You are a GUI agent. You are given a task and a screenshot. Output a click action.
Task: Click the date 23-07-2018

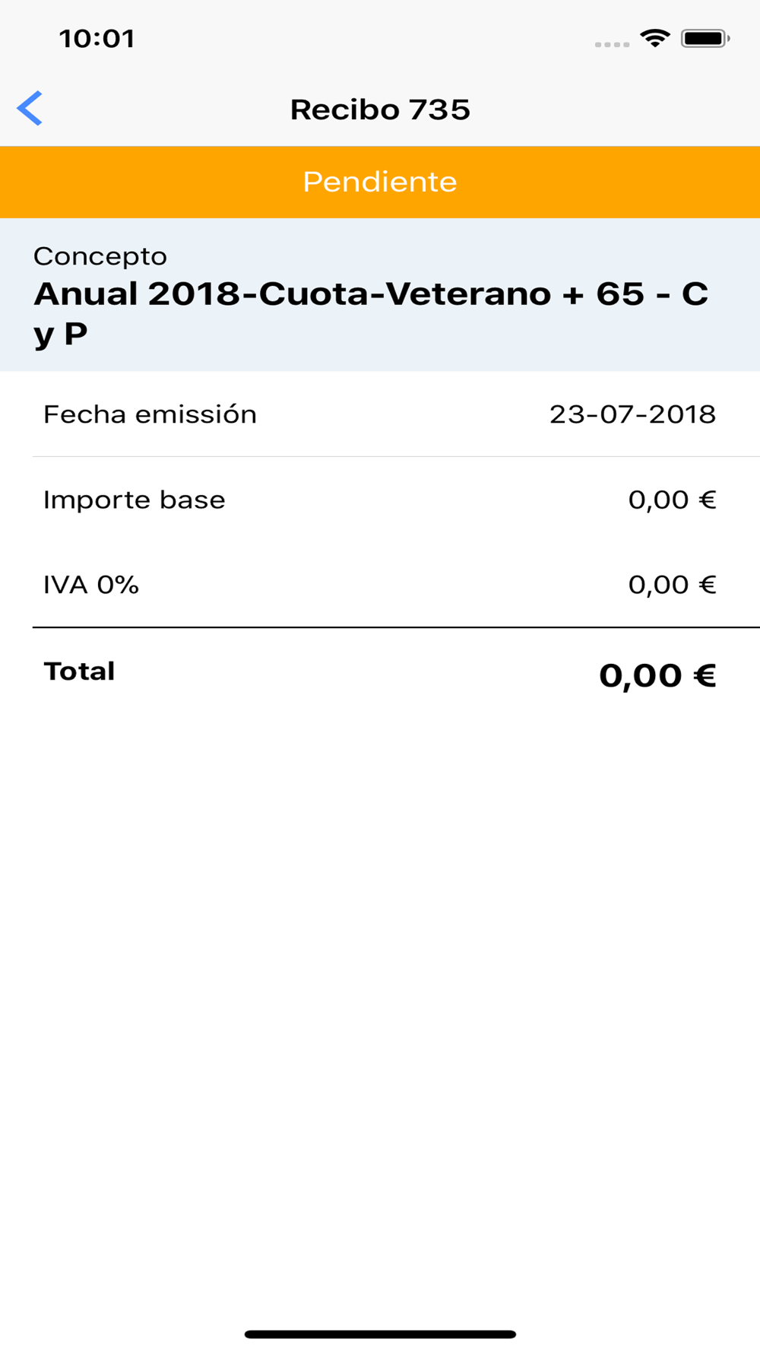pyautogui.click(x=632, y=414)
